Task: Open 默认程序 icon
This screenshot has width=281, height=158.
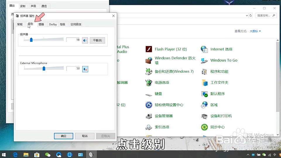Action: click(204, 94)
